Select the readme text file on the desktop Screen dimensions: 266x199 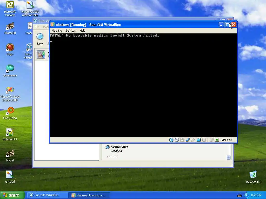29,29
